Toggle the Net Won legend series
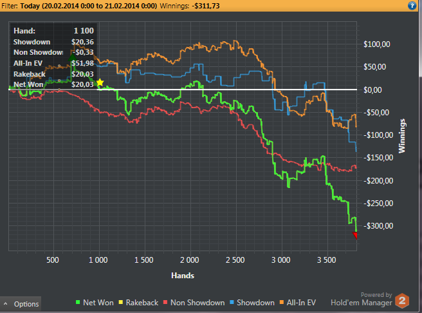The height and width of the screenshot is (313, 422). pyautogui.click(x=95, y=303)
